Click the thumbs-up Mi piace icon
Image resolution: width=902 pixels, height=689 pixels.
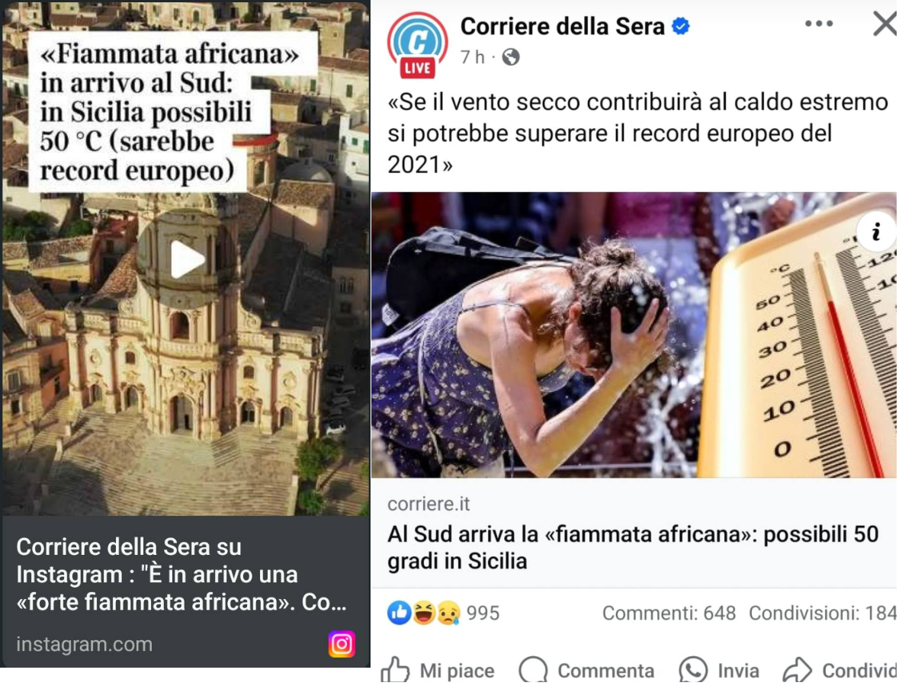(395, 671)
